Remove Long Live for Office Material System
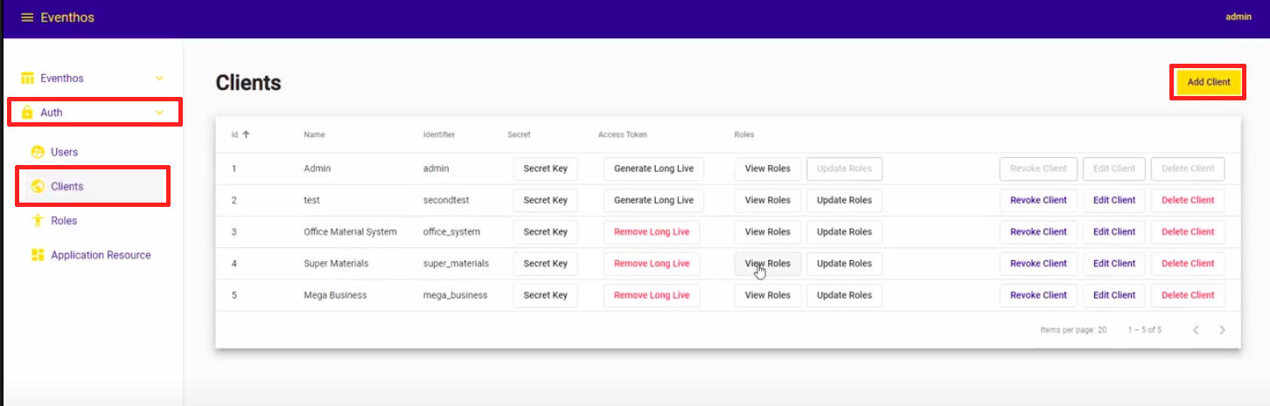The height and width of the screenshot is (406, 1270). click(652, 231)
